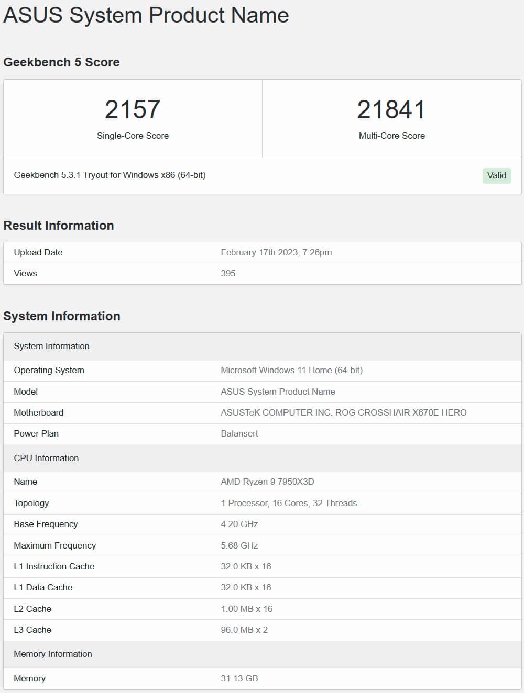The height and width of the screenshot is (693, 524).
Task: Click the ROG CROSSHAIR X670E HERO motherboard value
Action: point(343,413)
